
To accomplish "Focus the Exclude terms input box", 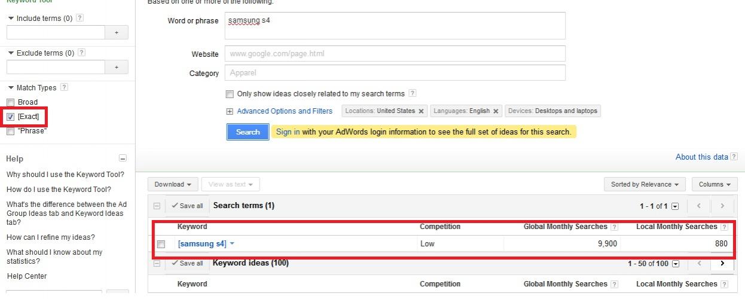I will tap(56, 67).
